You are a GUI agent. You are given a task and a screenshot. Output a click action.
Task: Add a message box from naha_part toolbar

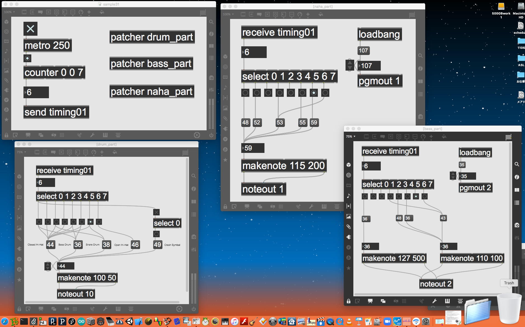pos(251,14)
